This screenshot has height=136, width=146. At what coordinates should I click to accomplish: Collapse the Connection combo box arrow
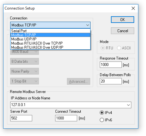[x=88, y=25]
